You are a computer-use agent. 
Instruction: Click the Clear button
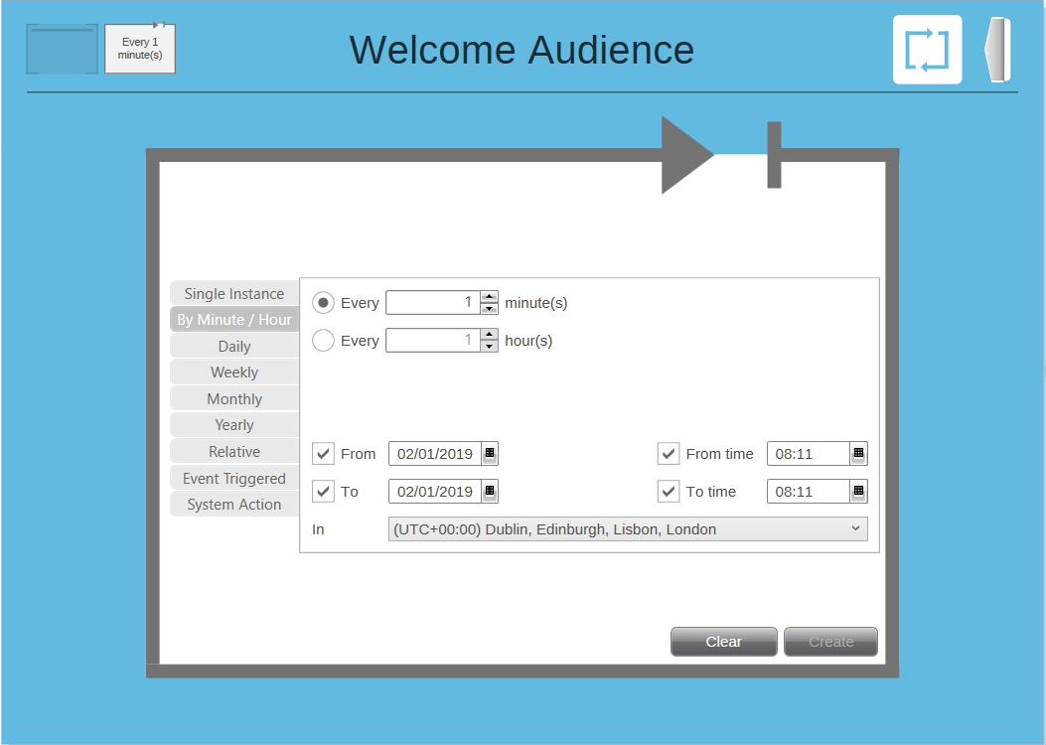click(724, 642)
